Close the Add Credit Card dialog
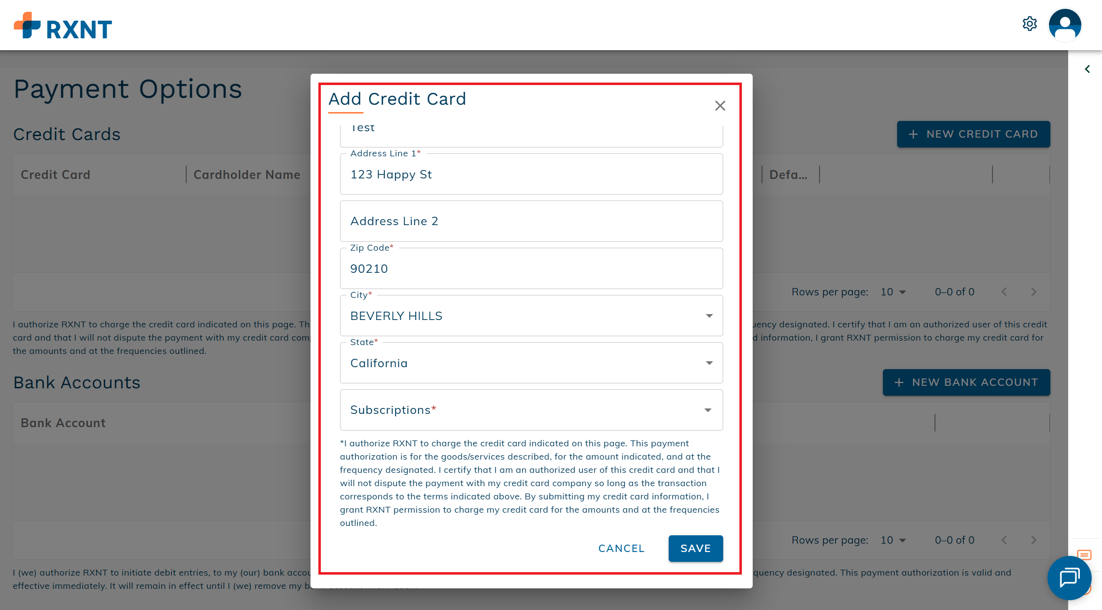Image resolution: width=1102 pixels, height=610 pixels. 720,106
